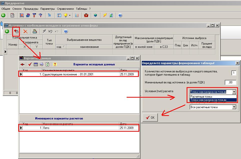Click the globe icon in main toolbar
This screenshot has height=159, width=241.
[x=95, y=15]
